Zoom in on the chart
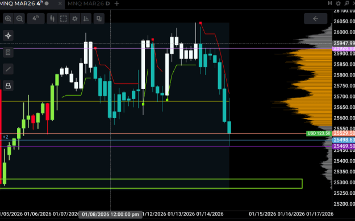Screen dimensions: 355x221 tap(8, 19)
